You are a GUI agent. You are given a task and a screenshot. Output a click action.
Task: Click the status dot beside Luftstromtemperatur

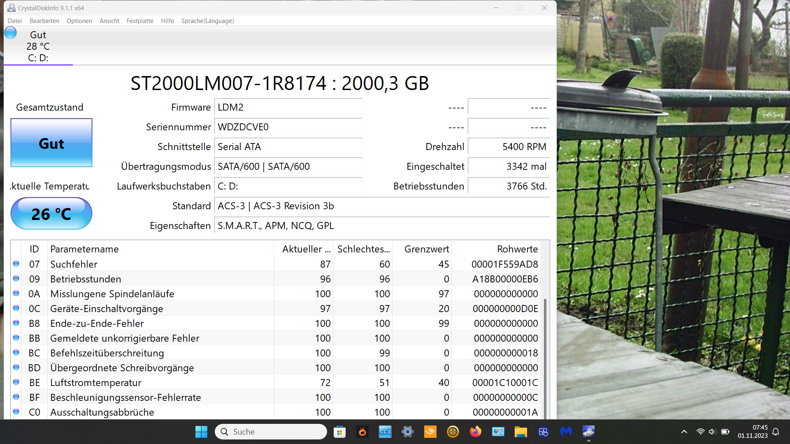16,382
